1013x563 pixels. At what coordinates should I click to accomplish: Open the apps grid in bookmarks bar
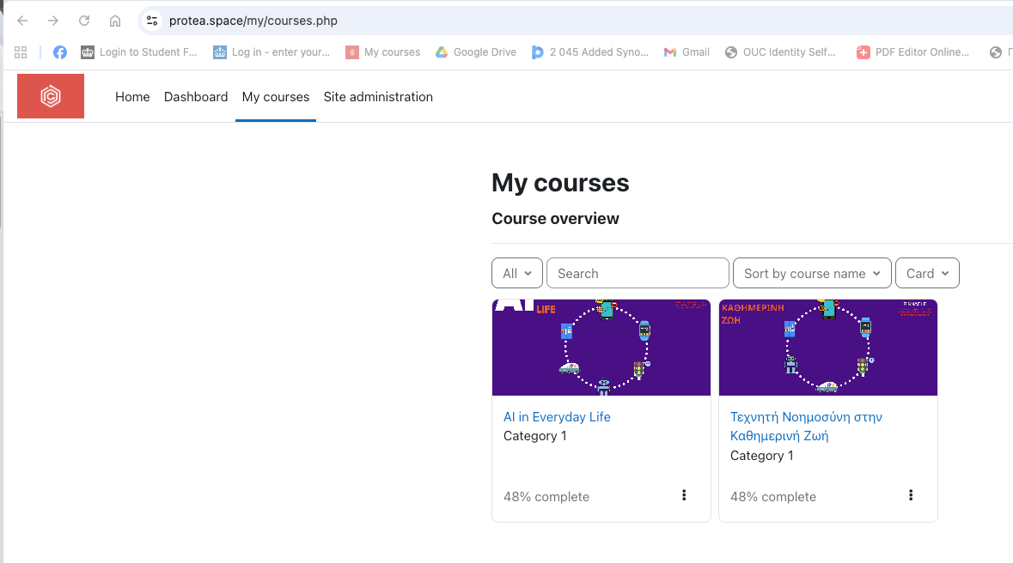point(21,52)
